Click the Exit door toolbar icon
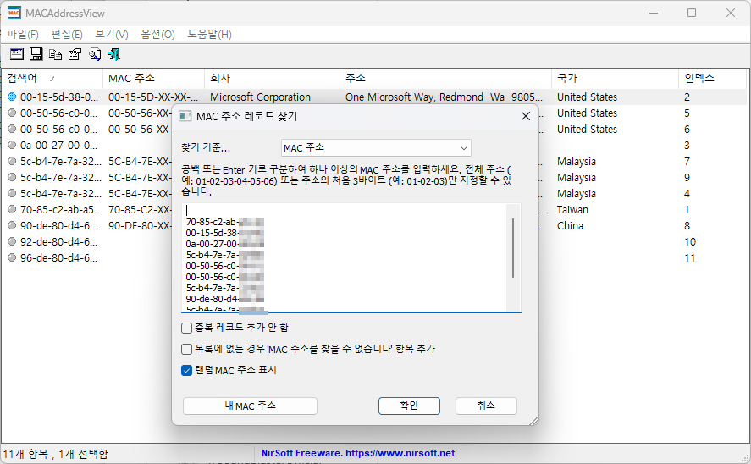This screenshot has width=751, height=464. coord(114,54)
